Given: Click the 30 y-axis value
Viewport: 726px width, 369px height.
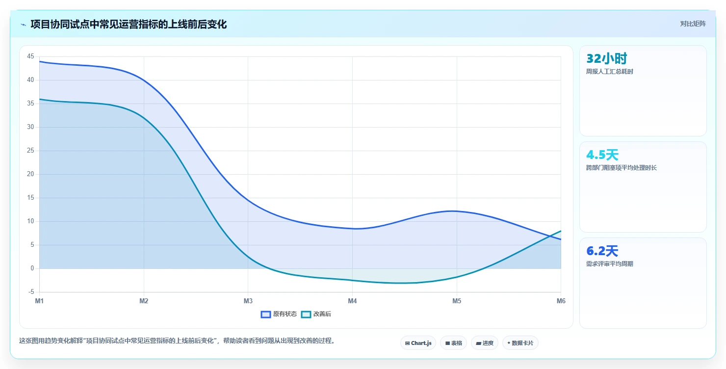Looking at the screenshot, I should (30, 127).
